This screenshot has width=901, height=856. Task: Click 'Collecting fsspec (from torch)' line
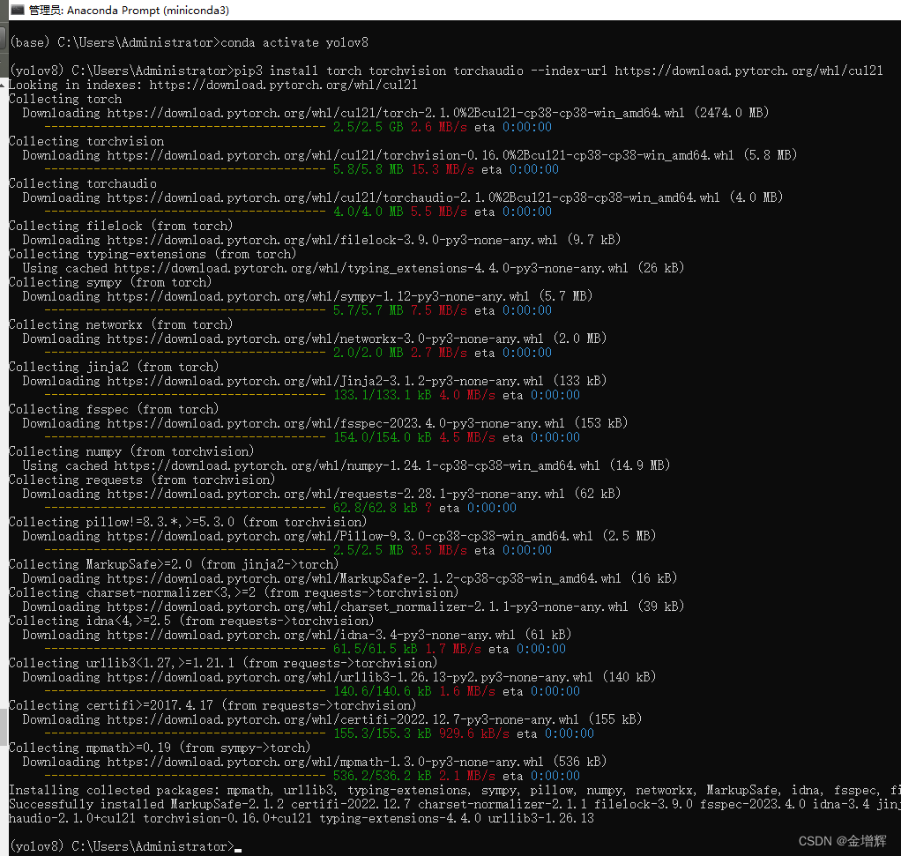[114, 410]
